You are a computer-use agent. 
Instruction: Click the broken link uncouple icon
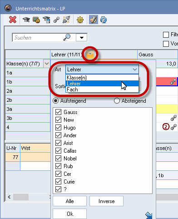click(x=66, y=20)
